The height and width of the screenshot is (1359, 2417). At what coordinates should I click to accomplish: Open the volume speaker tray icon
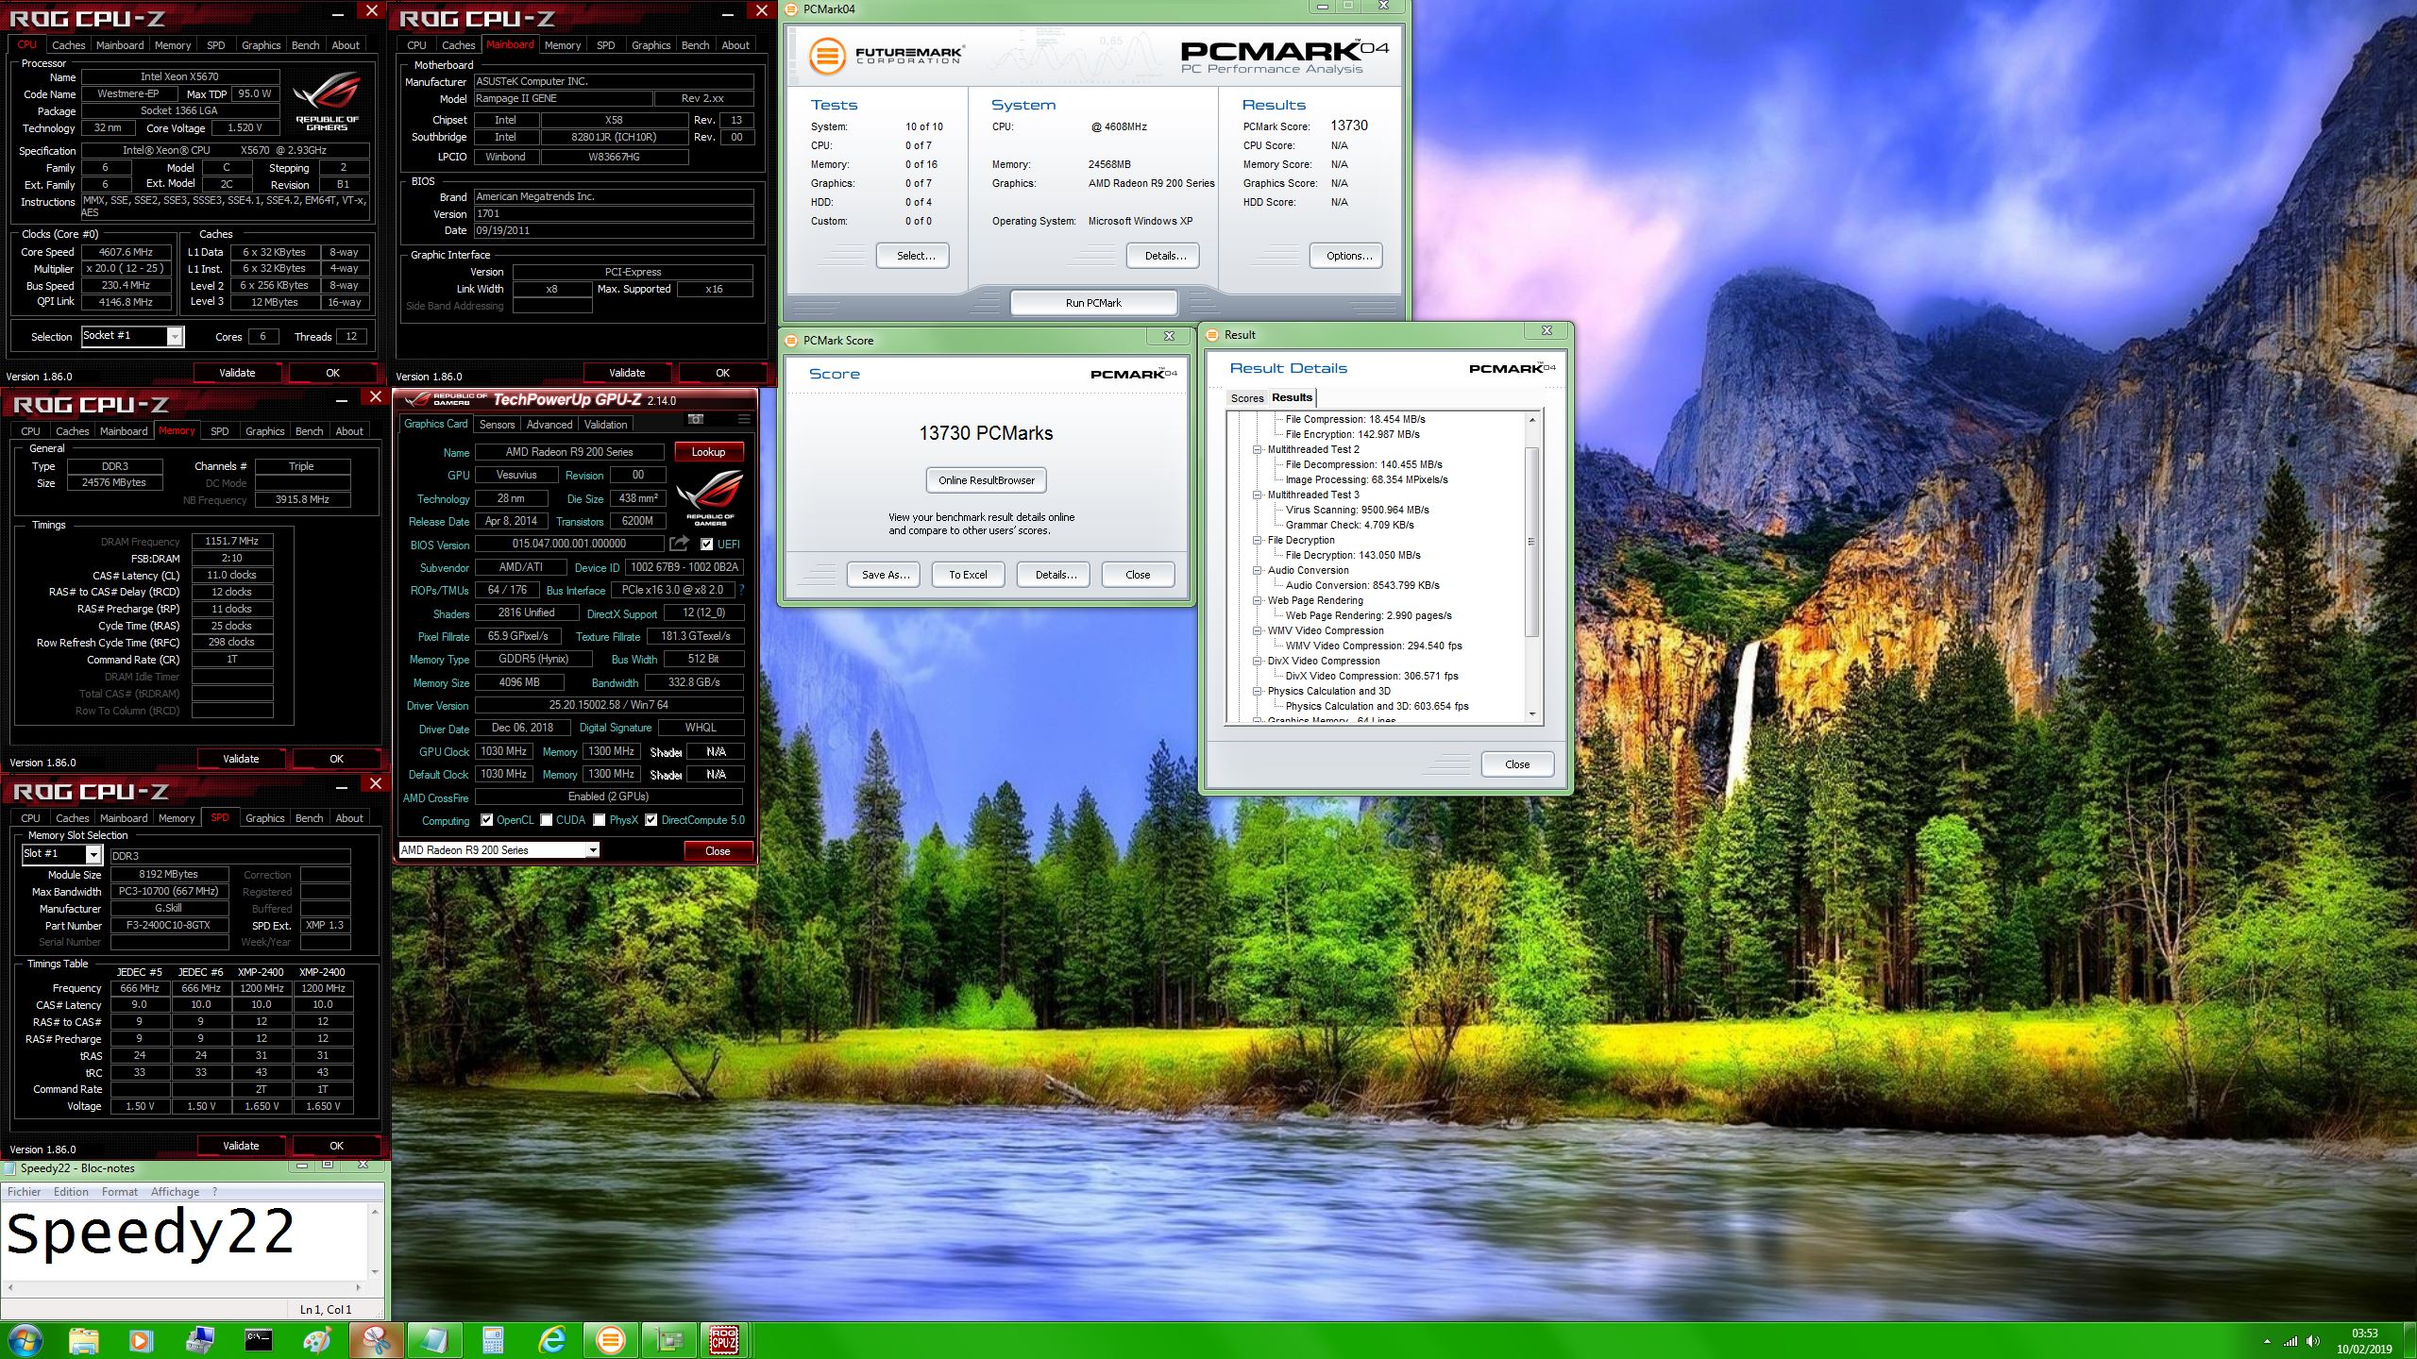coord(2312,1341)
